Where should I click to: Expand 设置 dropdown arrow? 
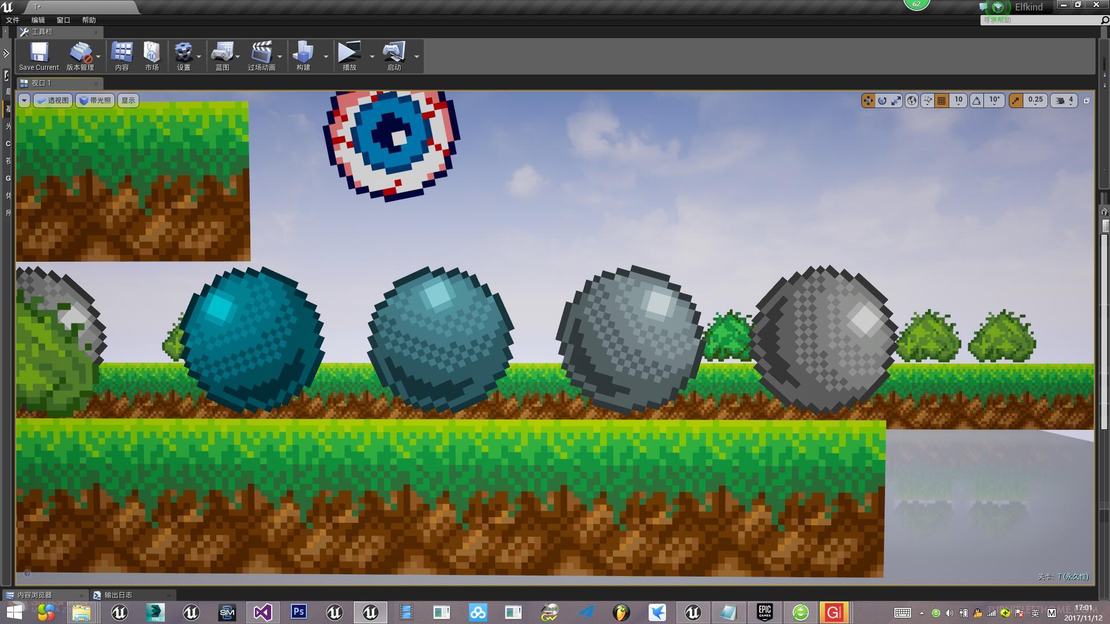199,57
